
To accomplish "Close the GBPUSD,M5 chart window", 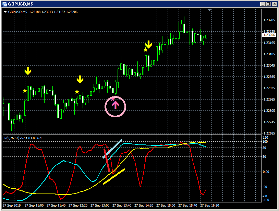I will [x=275, y=4].
